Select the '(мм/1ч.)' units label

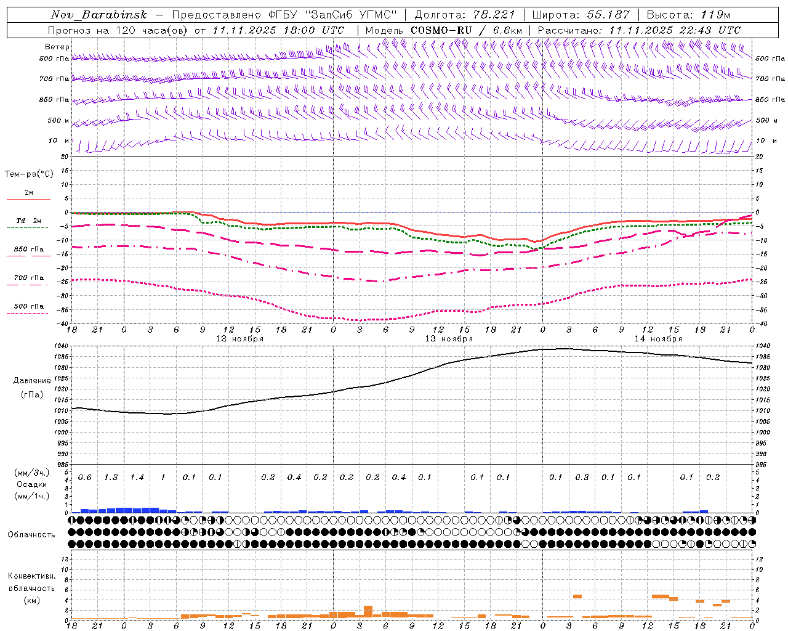point(31,496)
